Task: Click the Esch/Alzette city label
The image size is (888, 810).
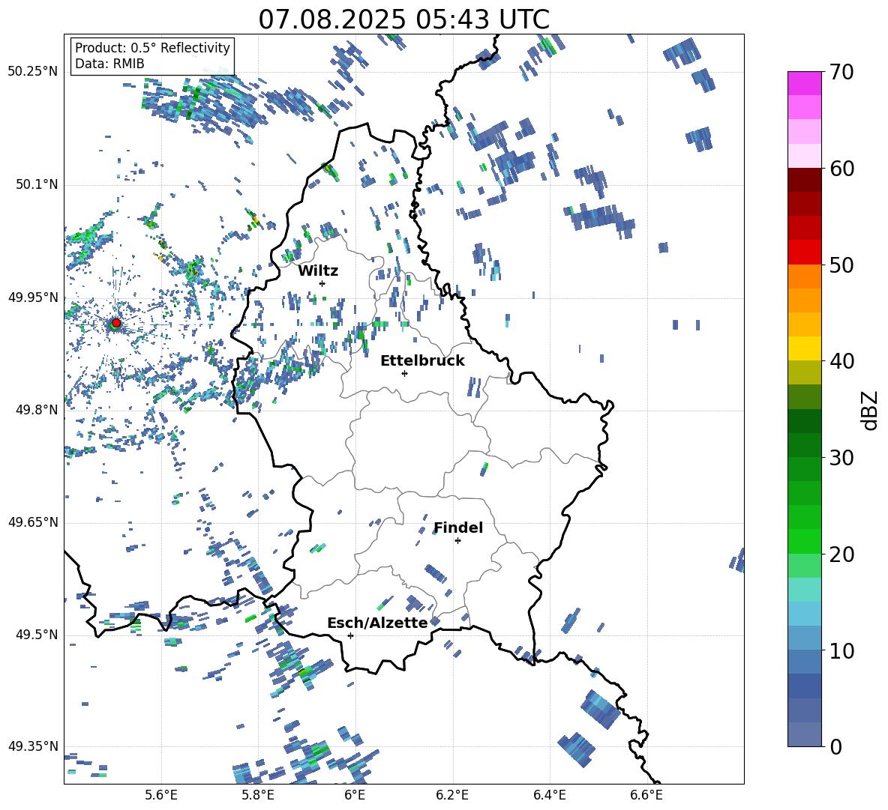Action: 377,623
